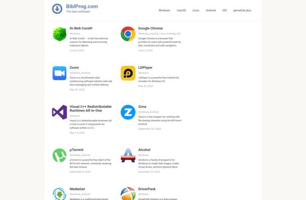This screenshot has width=306, height=200.
Task: Click the Zoom camera icon
Action: pos(59,73)
